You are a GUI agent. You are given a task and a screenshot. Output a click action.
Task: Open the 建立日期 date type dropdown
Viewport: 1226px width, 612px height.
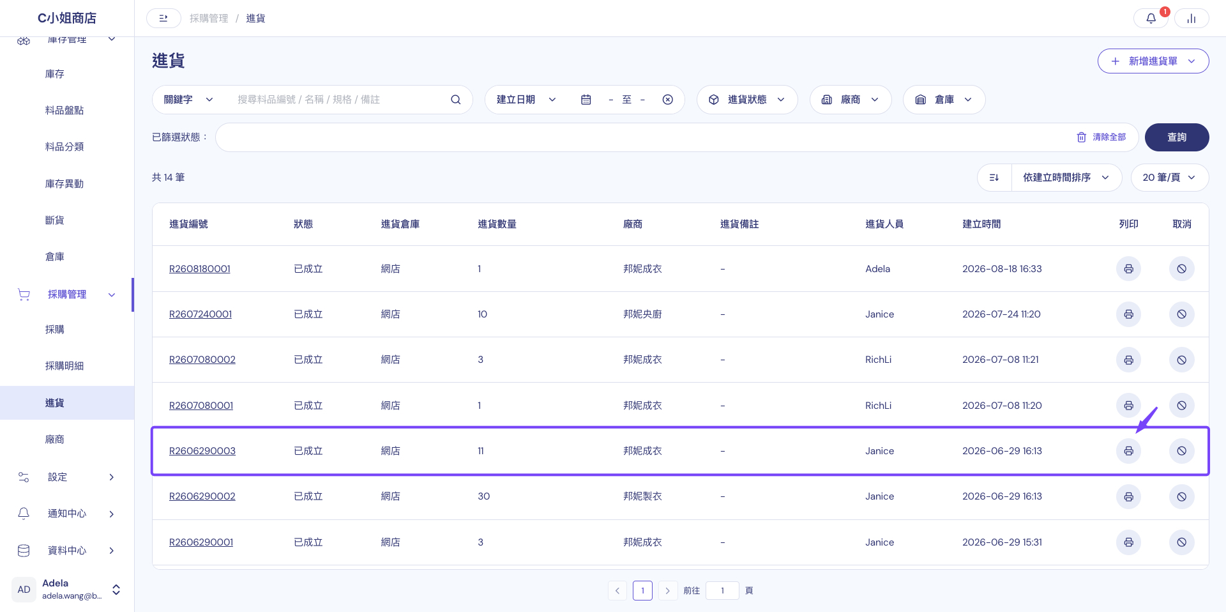(527, 100)
